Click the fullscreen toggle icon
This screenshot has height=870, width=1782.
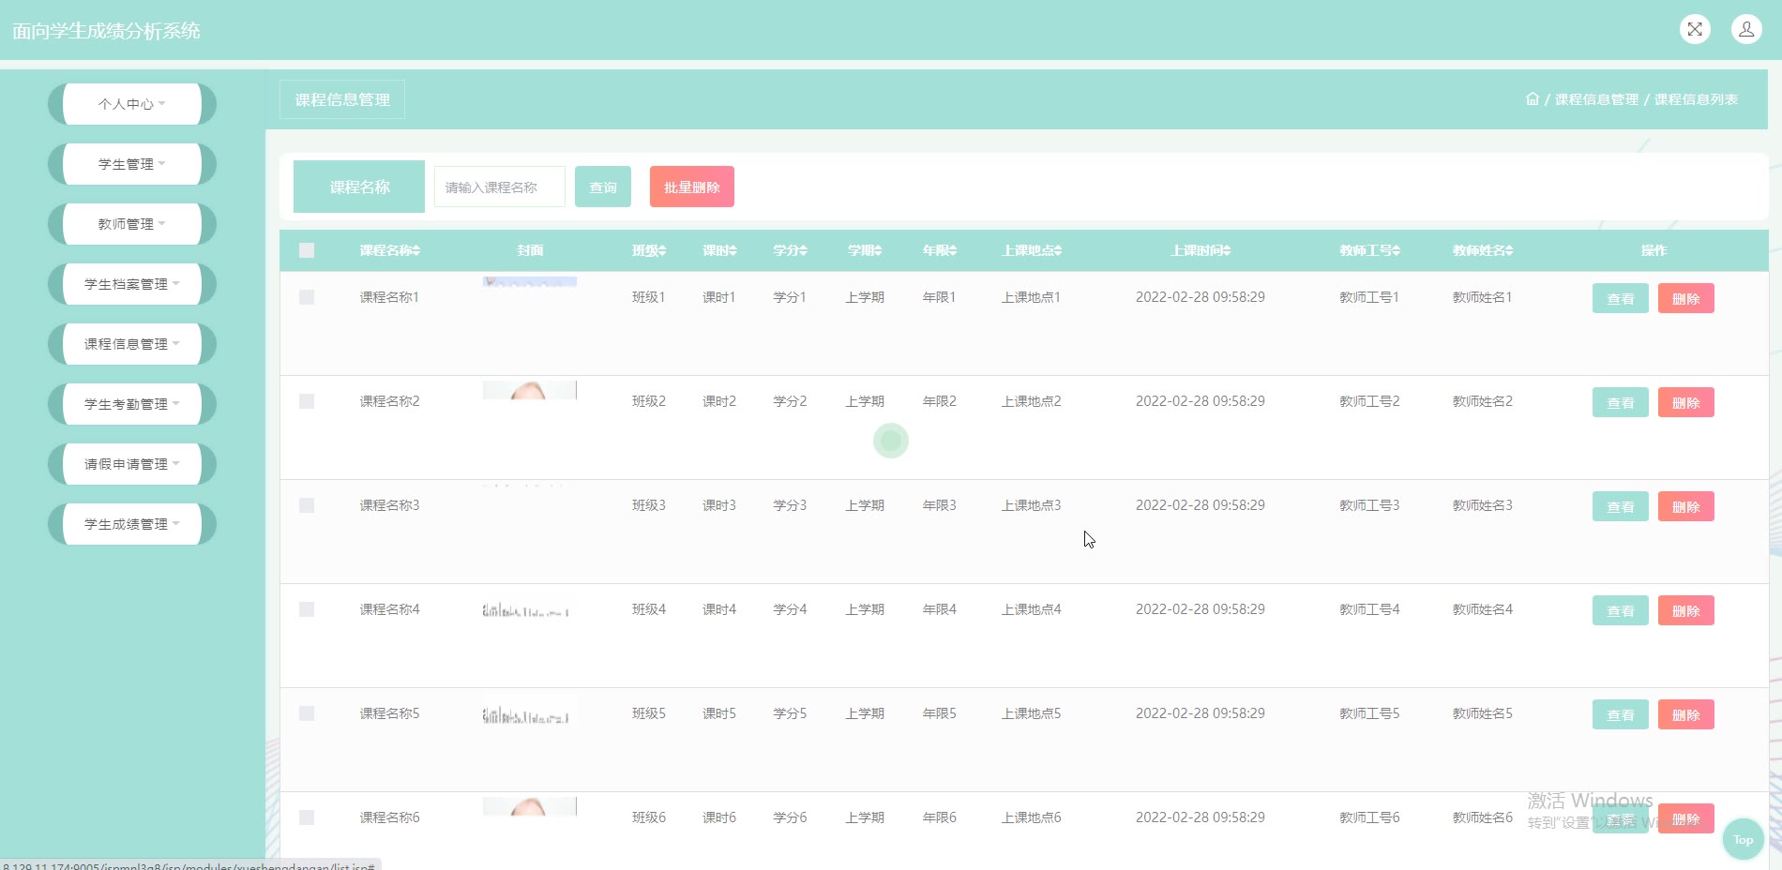click(1695, 29)
